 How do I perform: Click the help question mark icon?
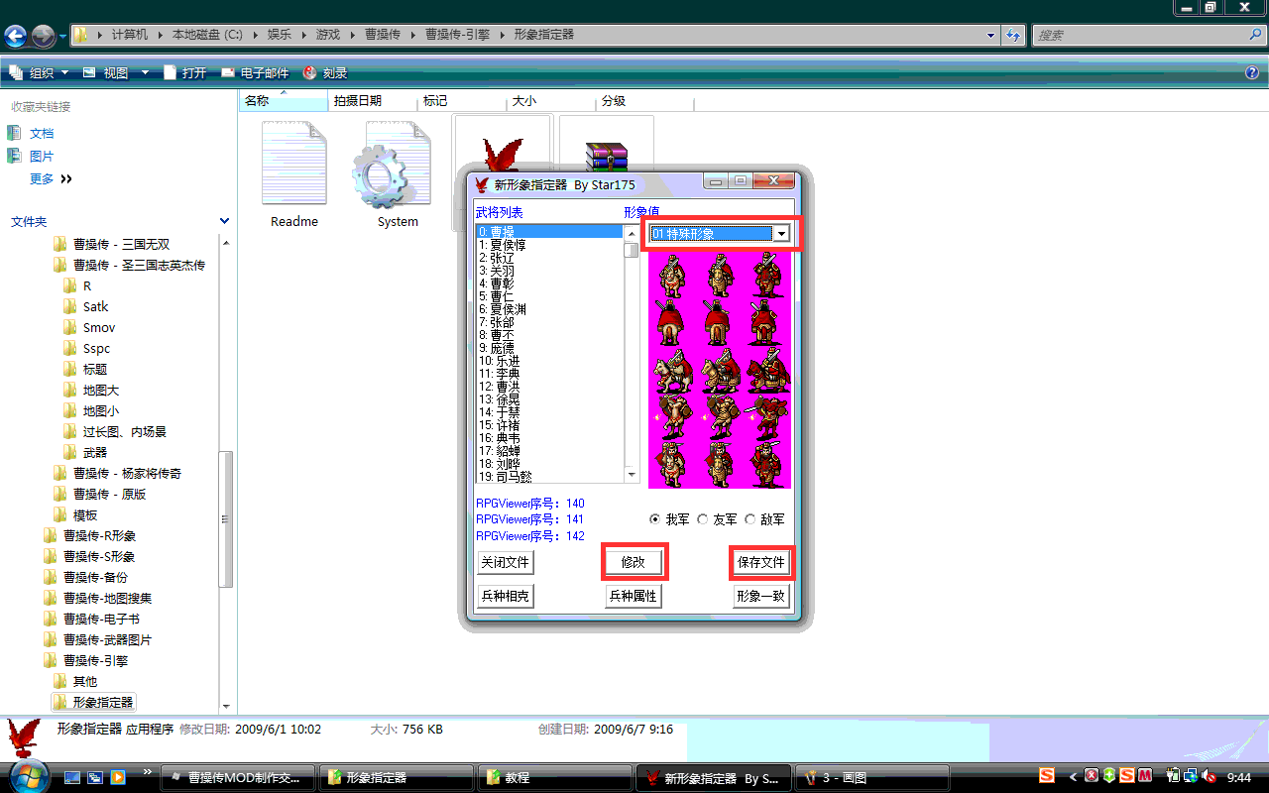(x=1252, y=72)
